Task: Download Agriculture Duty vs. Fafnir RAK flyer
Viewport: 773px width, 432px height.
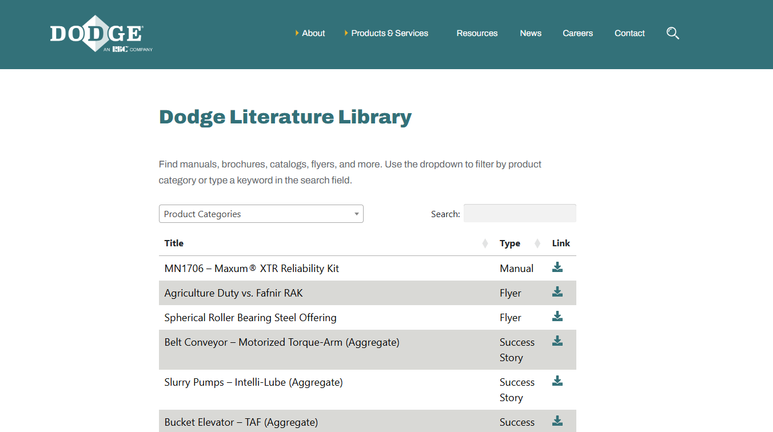Action: (557, 291)
